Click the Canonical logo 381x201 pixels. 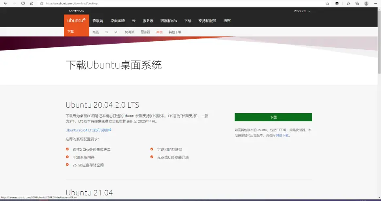pos(76,11)
